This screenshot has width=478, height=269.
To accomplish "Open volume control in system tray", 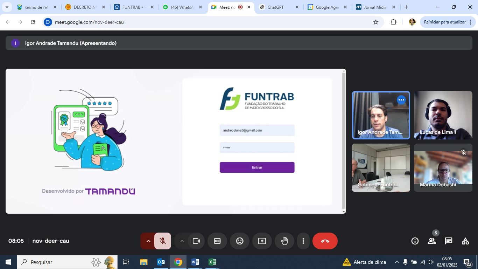I will (x=430, y=262).
